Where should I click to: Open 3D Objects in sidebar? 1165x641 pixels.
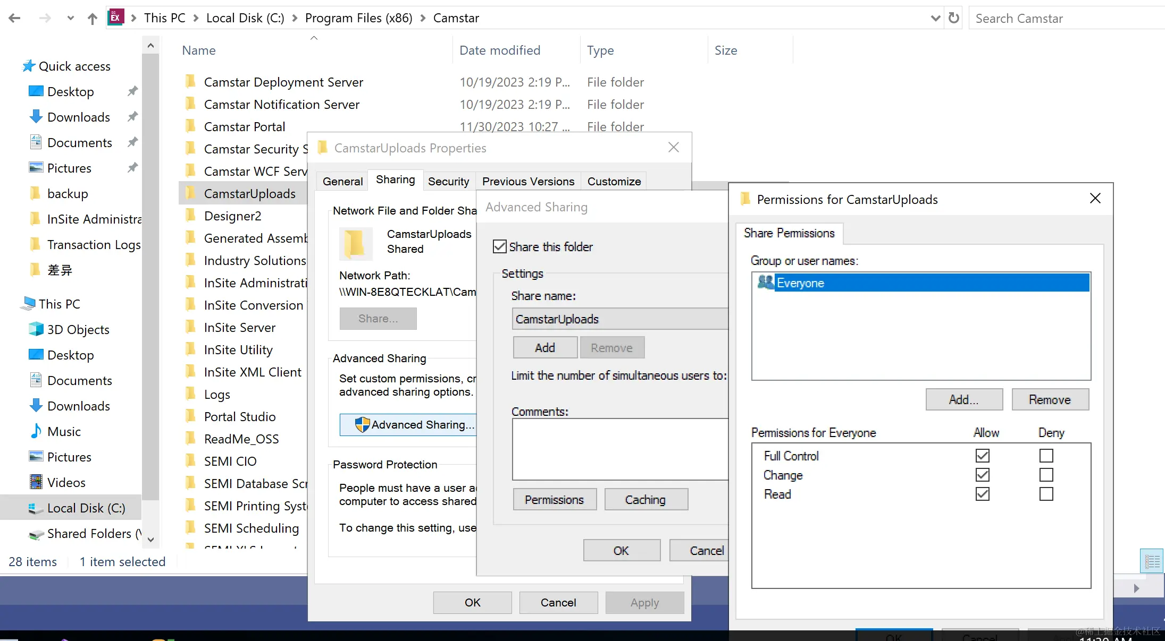pos(78,329)
